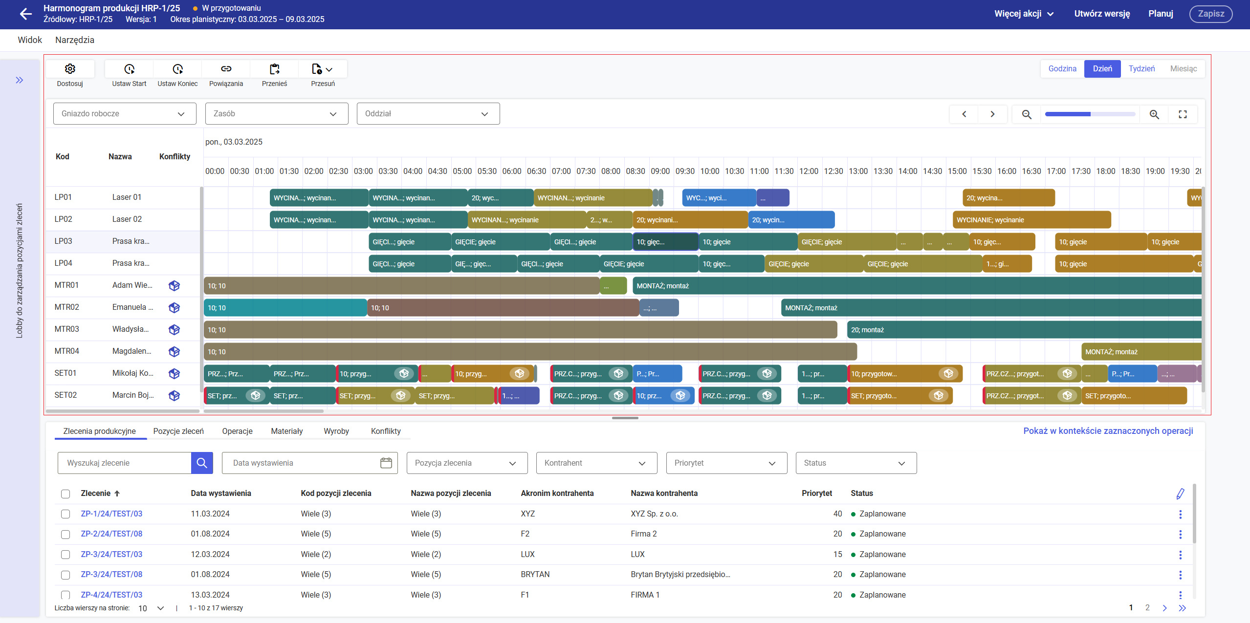Click the timeline zoom slider

click(x=1090, y=114)
